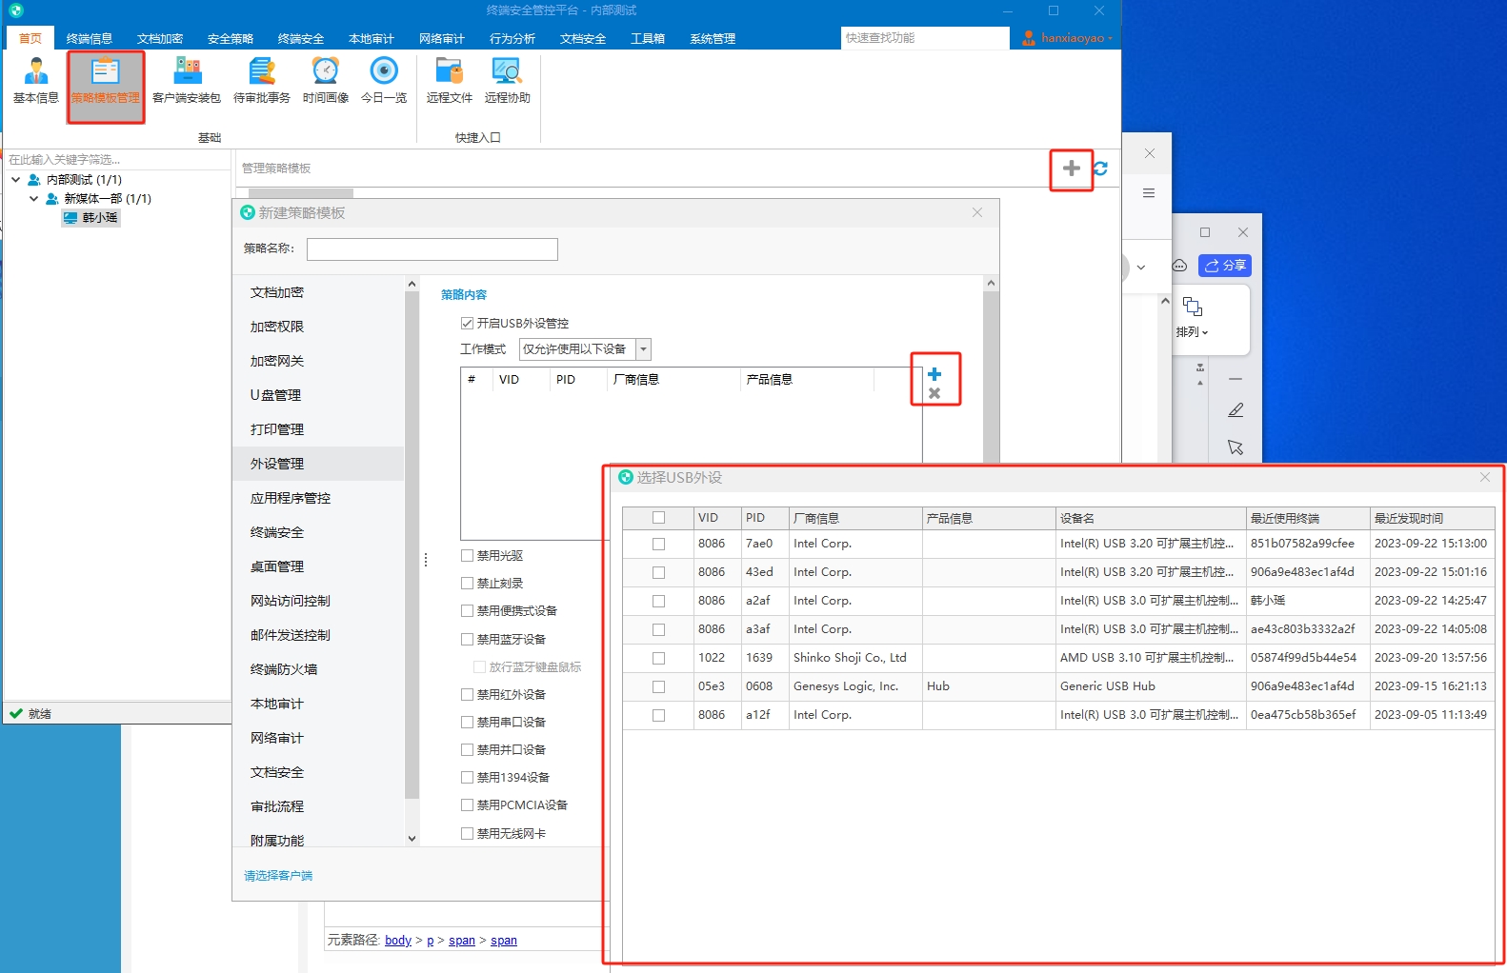Switch to 行为分析 tab
Image resolution: width=1507 pixels, height=973 pixels.
point(512,39)
